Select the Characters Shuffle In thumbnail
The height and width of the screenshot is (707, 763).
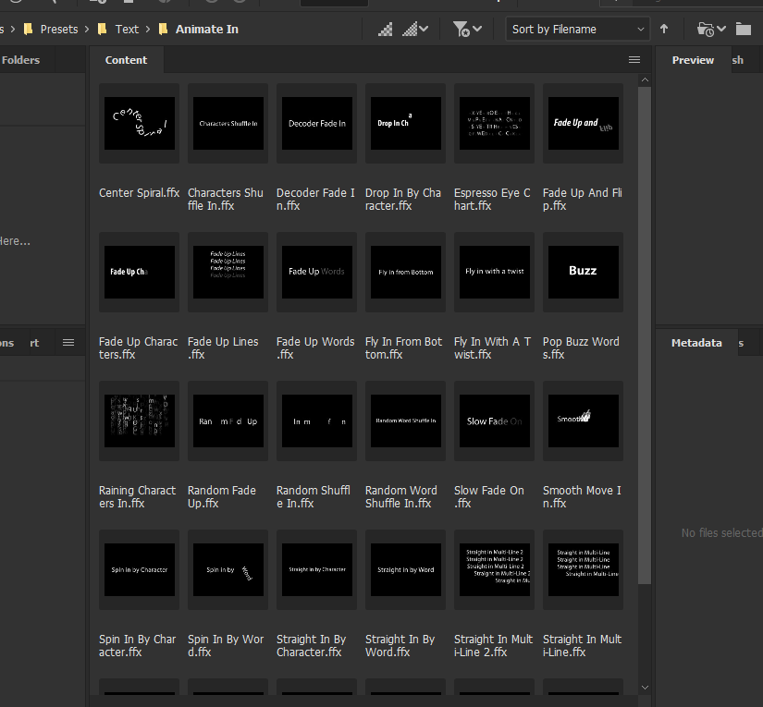(x=228, y=123)
